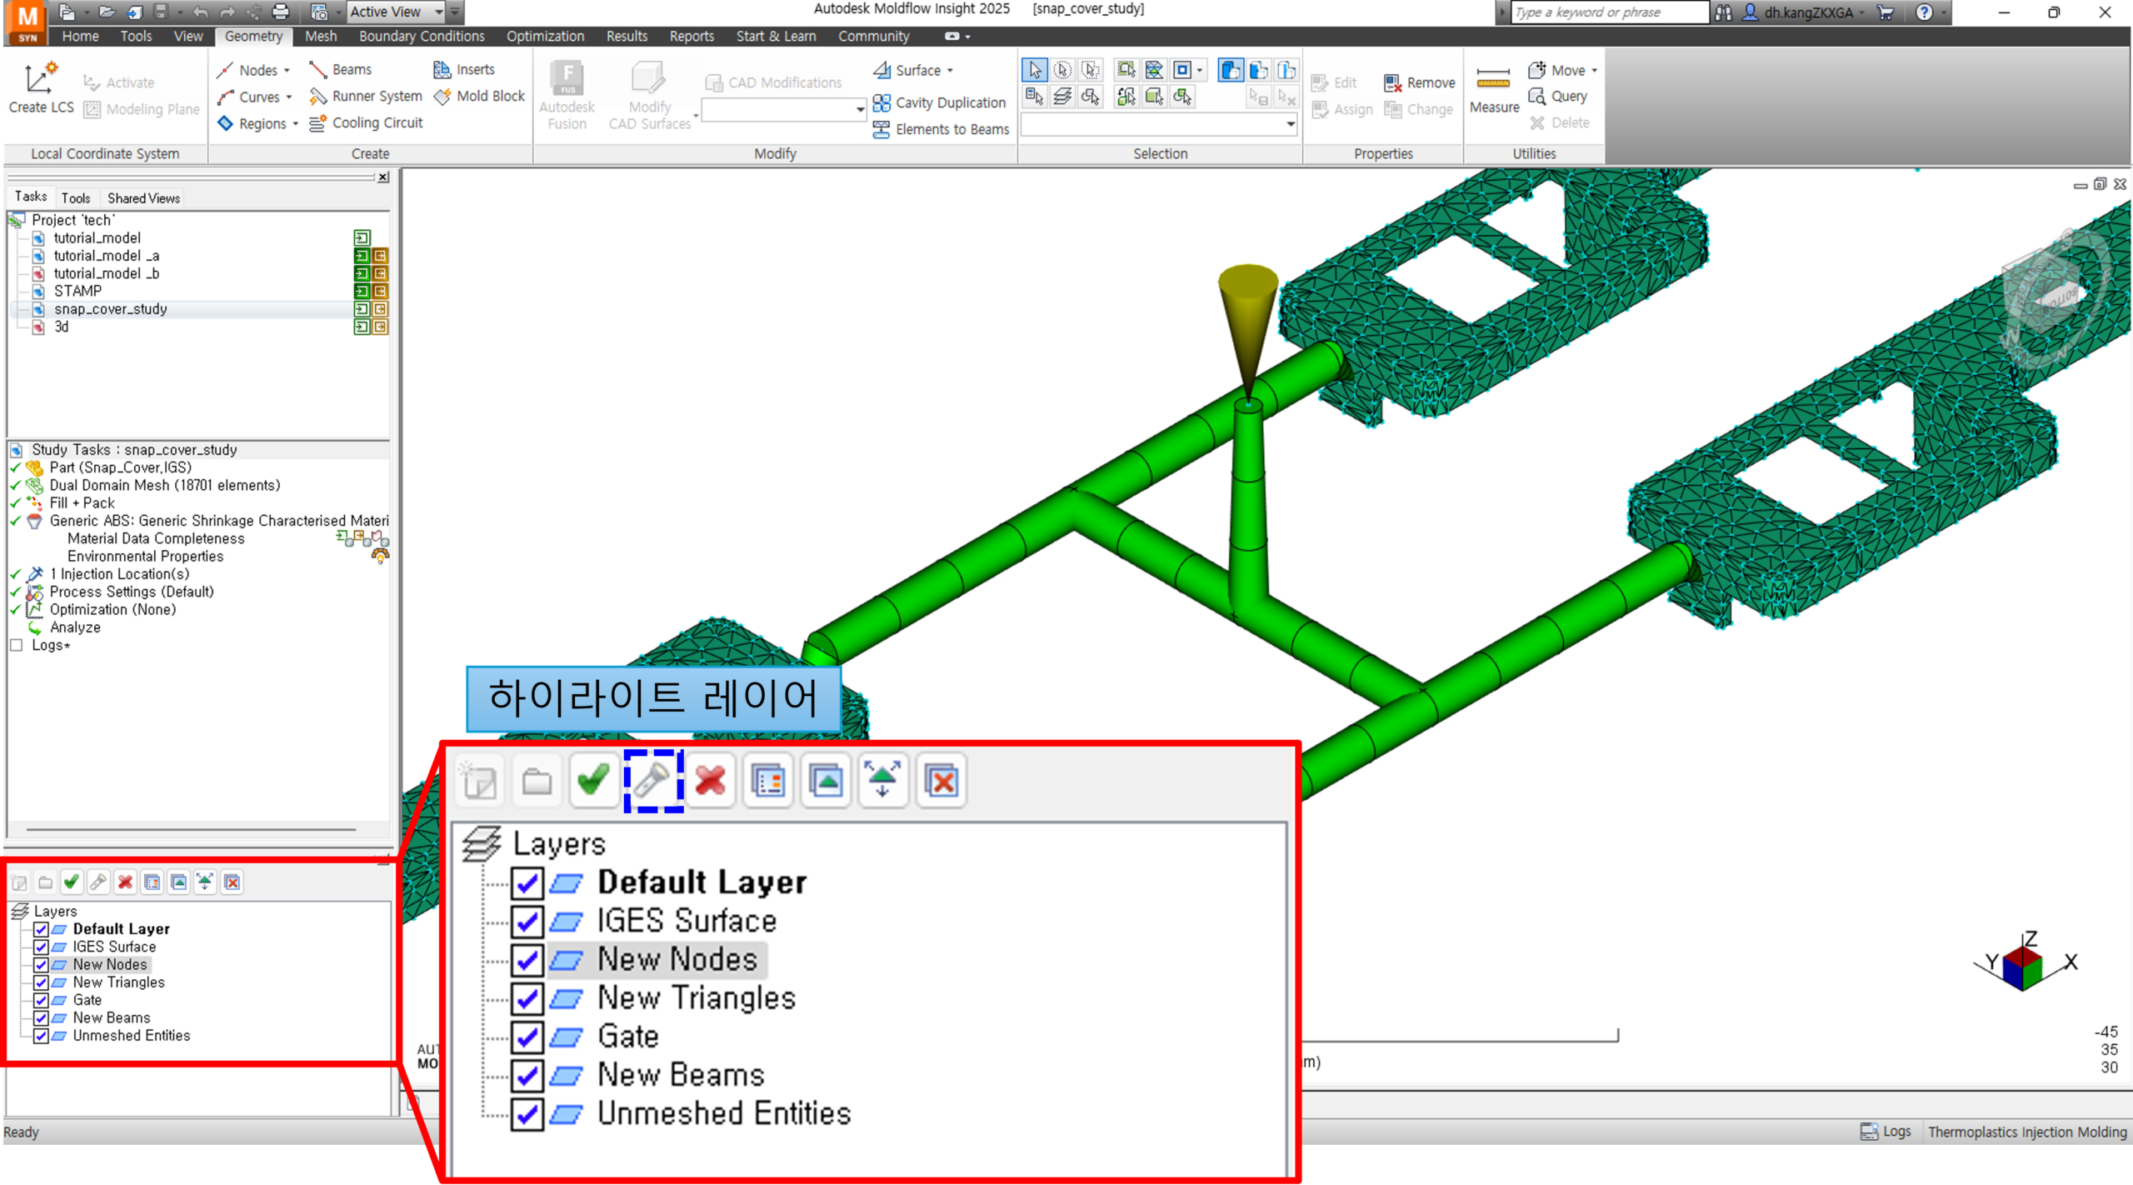Viewport: 2133px width, 1185px height.
Task: Check the Logs checkbox in Study Tasks
Action: [x=16, y=645]
